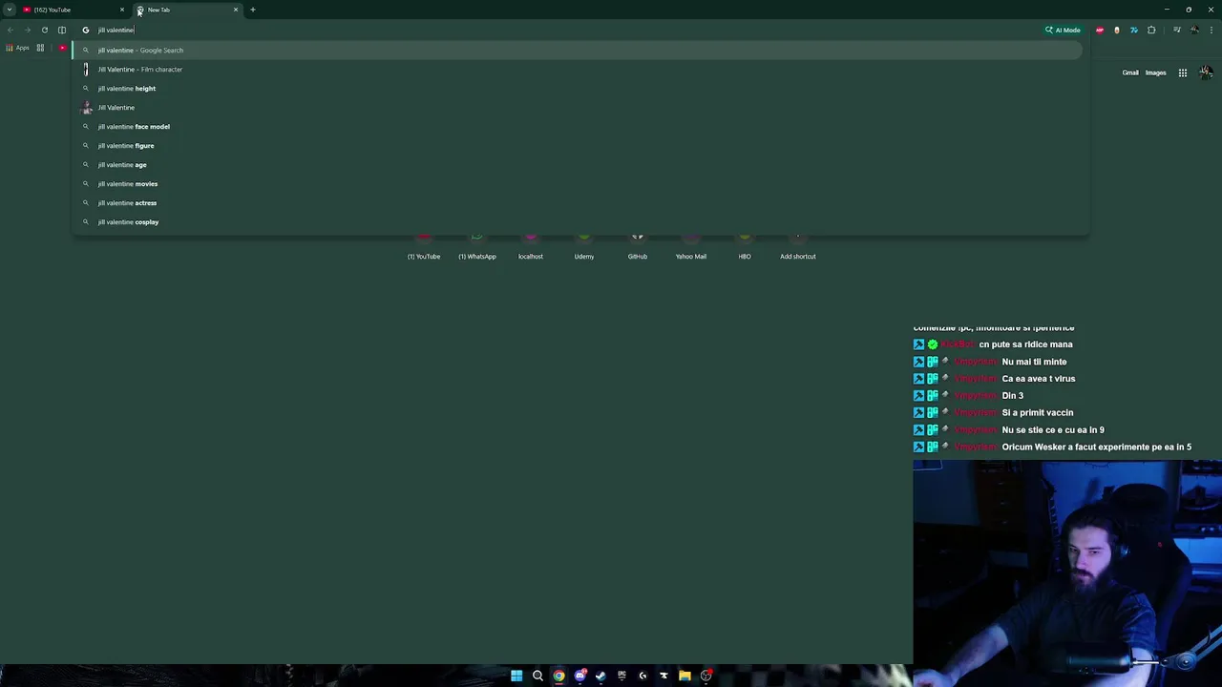This screenshot has height=687, width=1222.
Task: Close the (162) YouTube tab
Action: click(x=121, y=10)
